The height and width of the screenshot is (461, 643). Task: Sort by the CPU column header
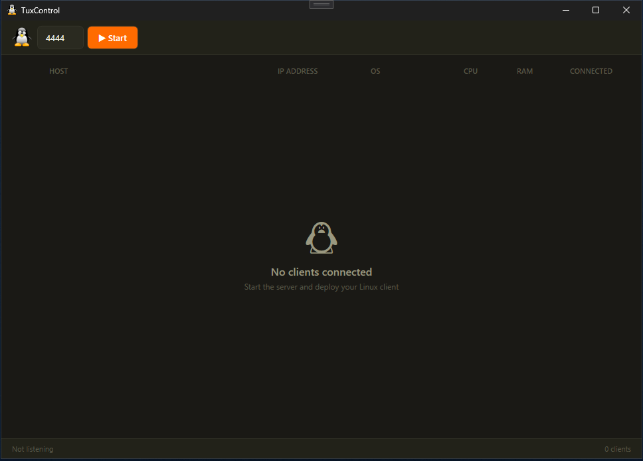pyautogui.click(x=470, y=71)
